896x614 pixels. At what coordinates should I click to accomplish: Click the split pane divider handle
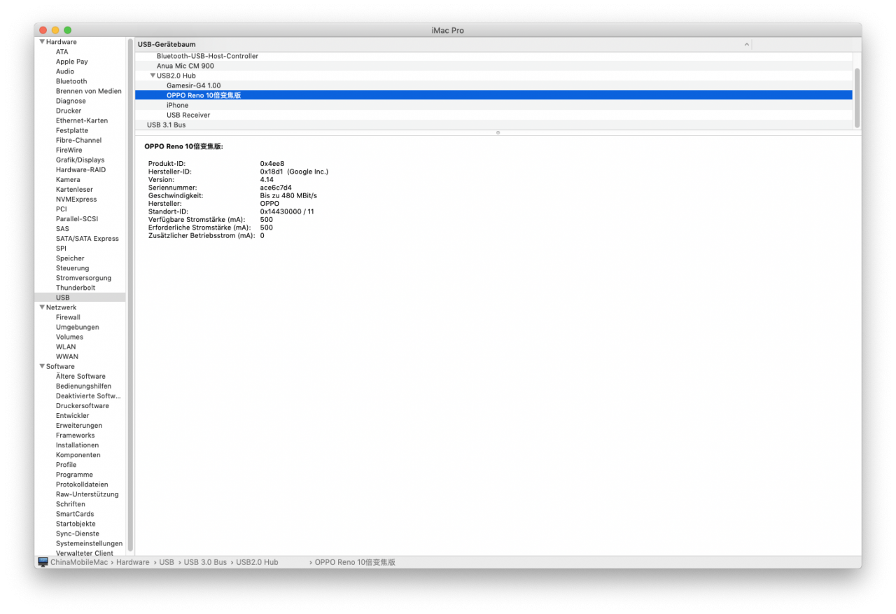(498, 132)
